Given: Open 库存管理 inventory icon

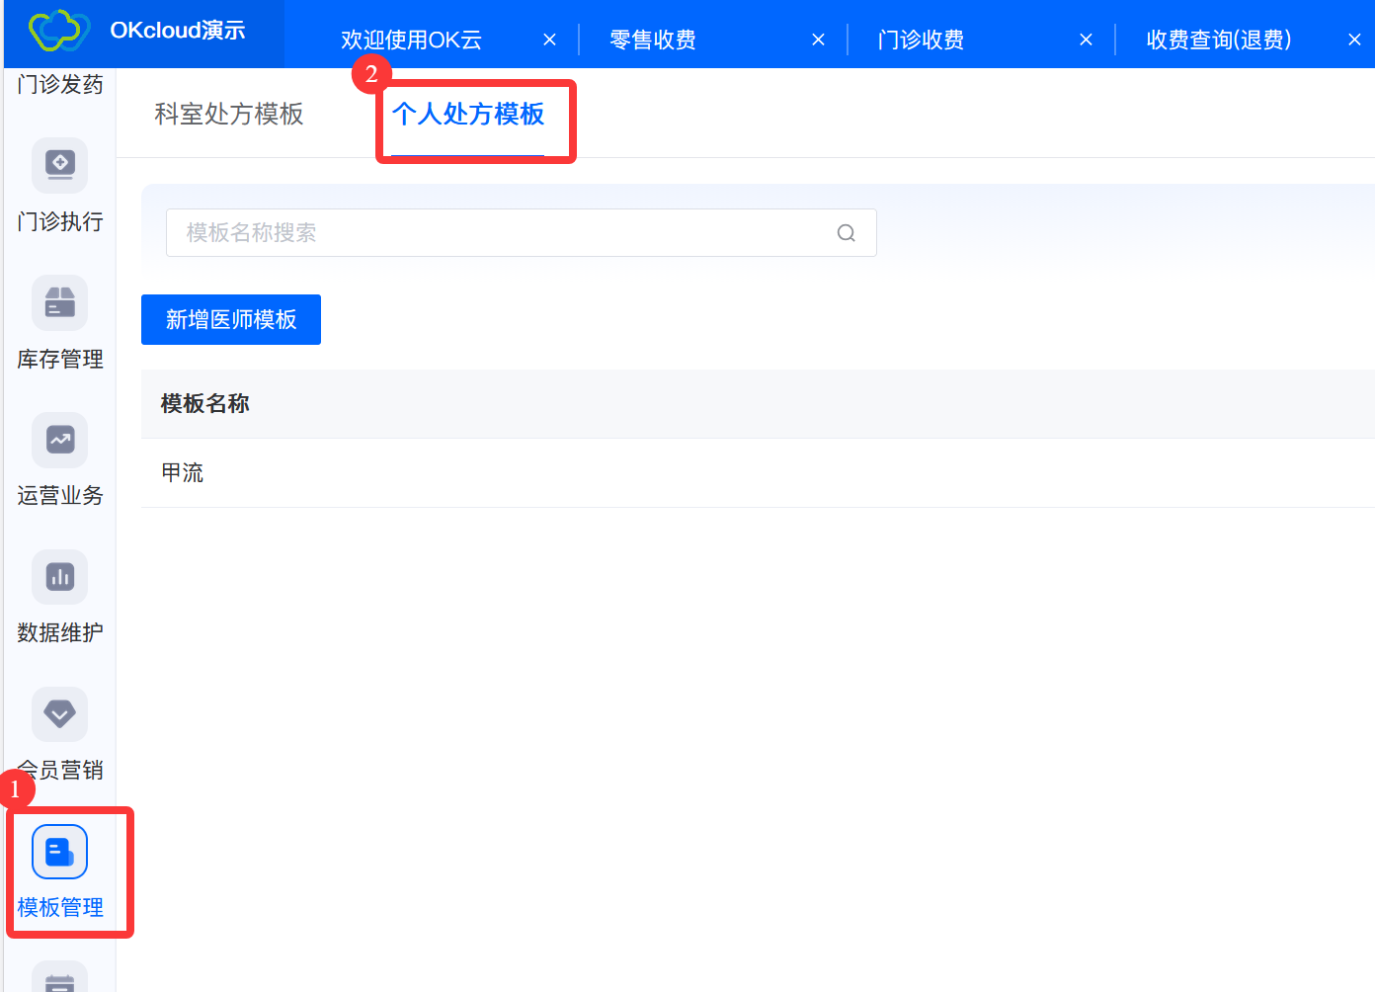Looking at the screenshot, I should point(60,302).
